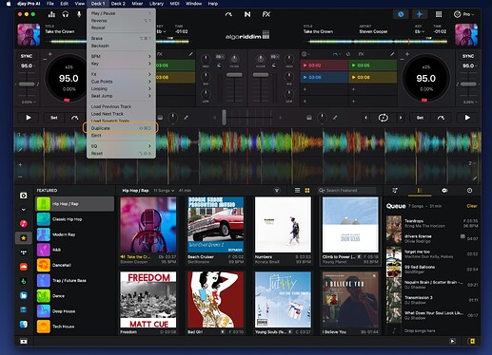
Task: Expand the '11 Songs' sort dropdown
Action: pyautogui.click(x=164, y=191)
